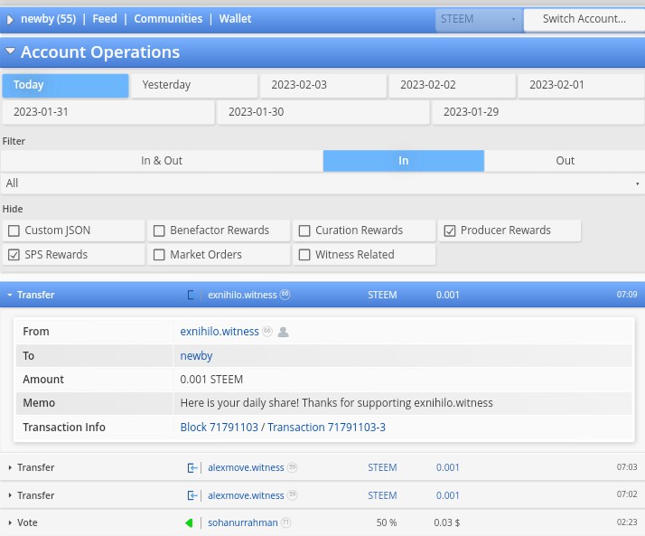Open the Block 71791103 link
The image size is (645, 536).
pos(220,428)
